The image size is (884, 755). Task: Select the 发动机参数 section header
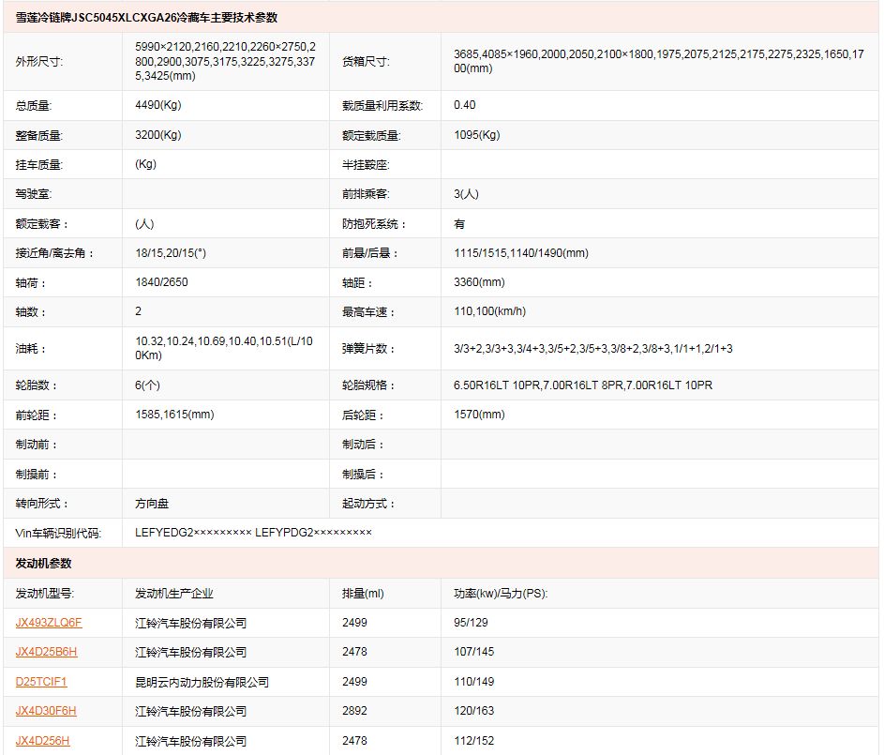(x=43, y=564)
